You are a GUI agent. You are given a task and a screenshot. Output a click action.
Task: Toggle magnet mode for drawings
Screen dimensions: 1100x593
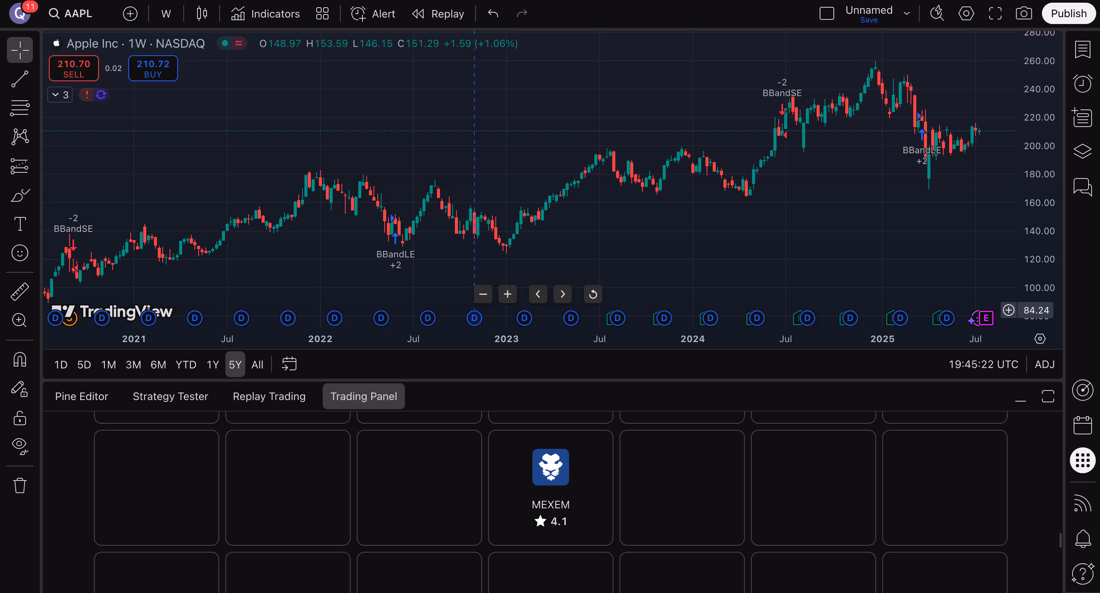19,359
